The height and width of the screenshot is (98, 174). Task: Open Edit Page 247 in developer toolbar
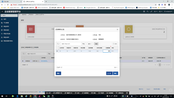(x=68, y=93)
